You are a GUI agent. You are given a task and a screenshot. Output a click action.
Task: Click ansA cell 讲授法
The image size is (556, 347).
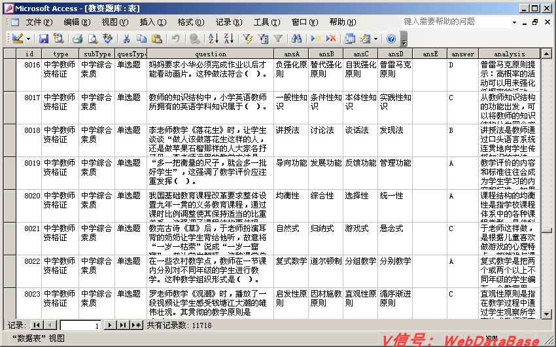pyautogui.click(x=291, y=141)
